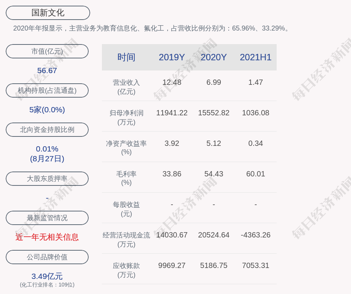Click the 每股收益(元) row label
This screenshot has height=294, width=351.
[126, 209]
